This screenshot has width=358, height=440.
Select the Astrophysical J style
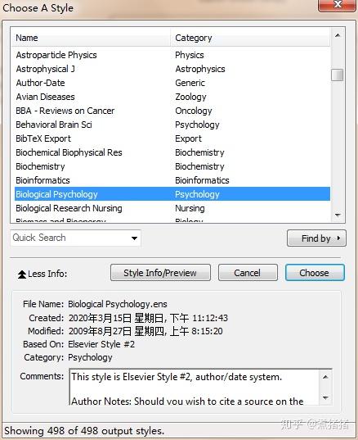tap(45, 69)
